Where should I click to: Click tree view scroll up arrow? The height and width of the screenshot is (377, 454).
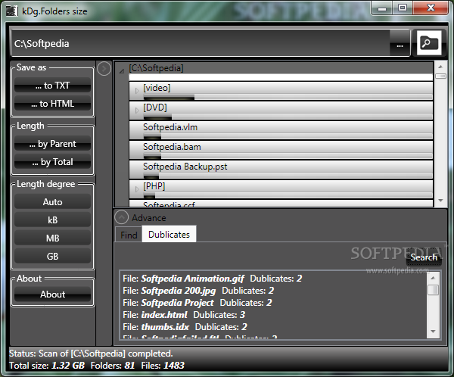tap(440, 67)
